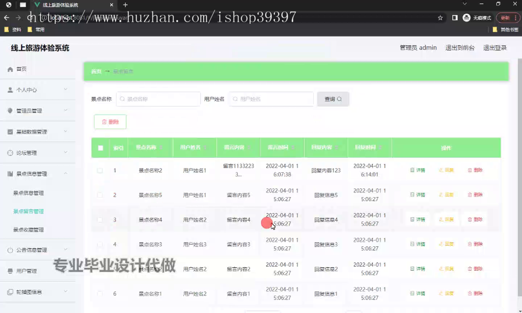Open a new browser tab
This screenshot has height=313, width=522.
pos(125,5)
